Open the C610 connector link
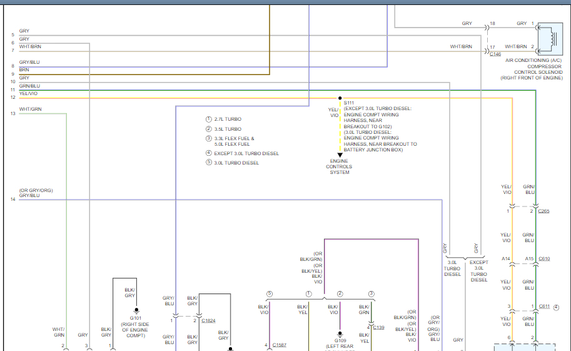Image resolution: width=571 pixels, height=351 pixels. pos(544,258)
